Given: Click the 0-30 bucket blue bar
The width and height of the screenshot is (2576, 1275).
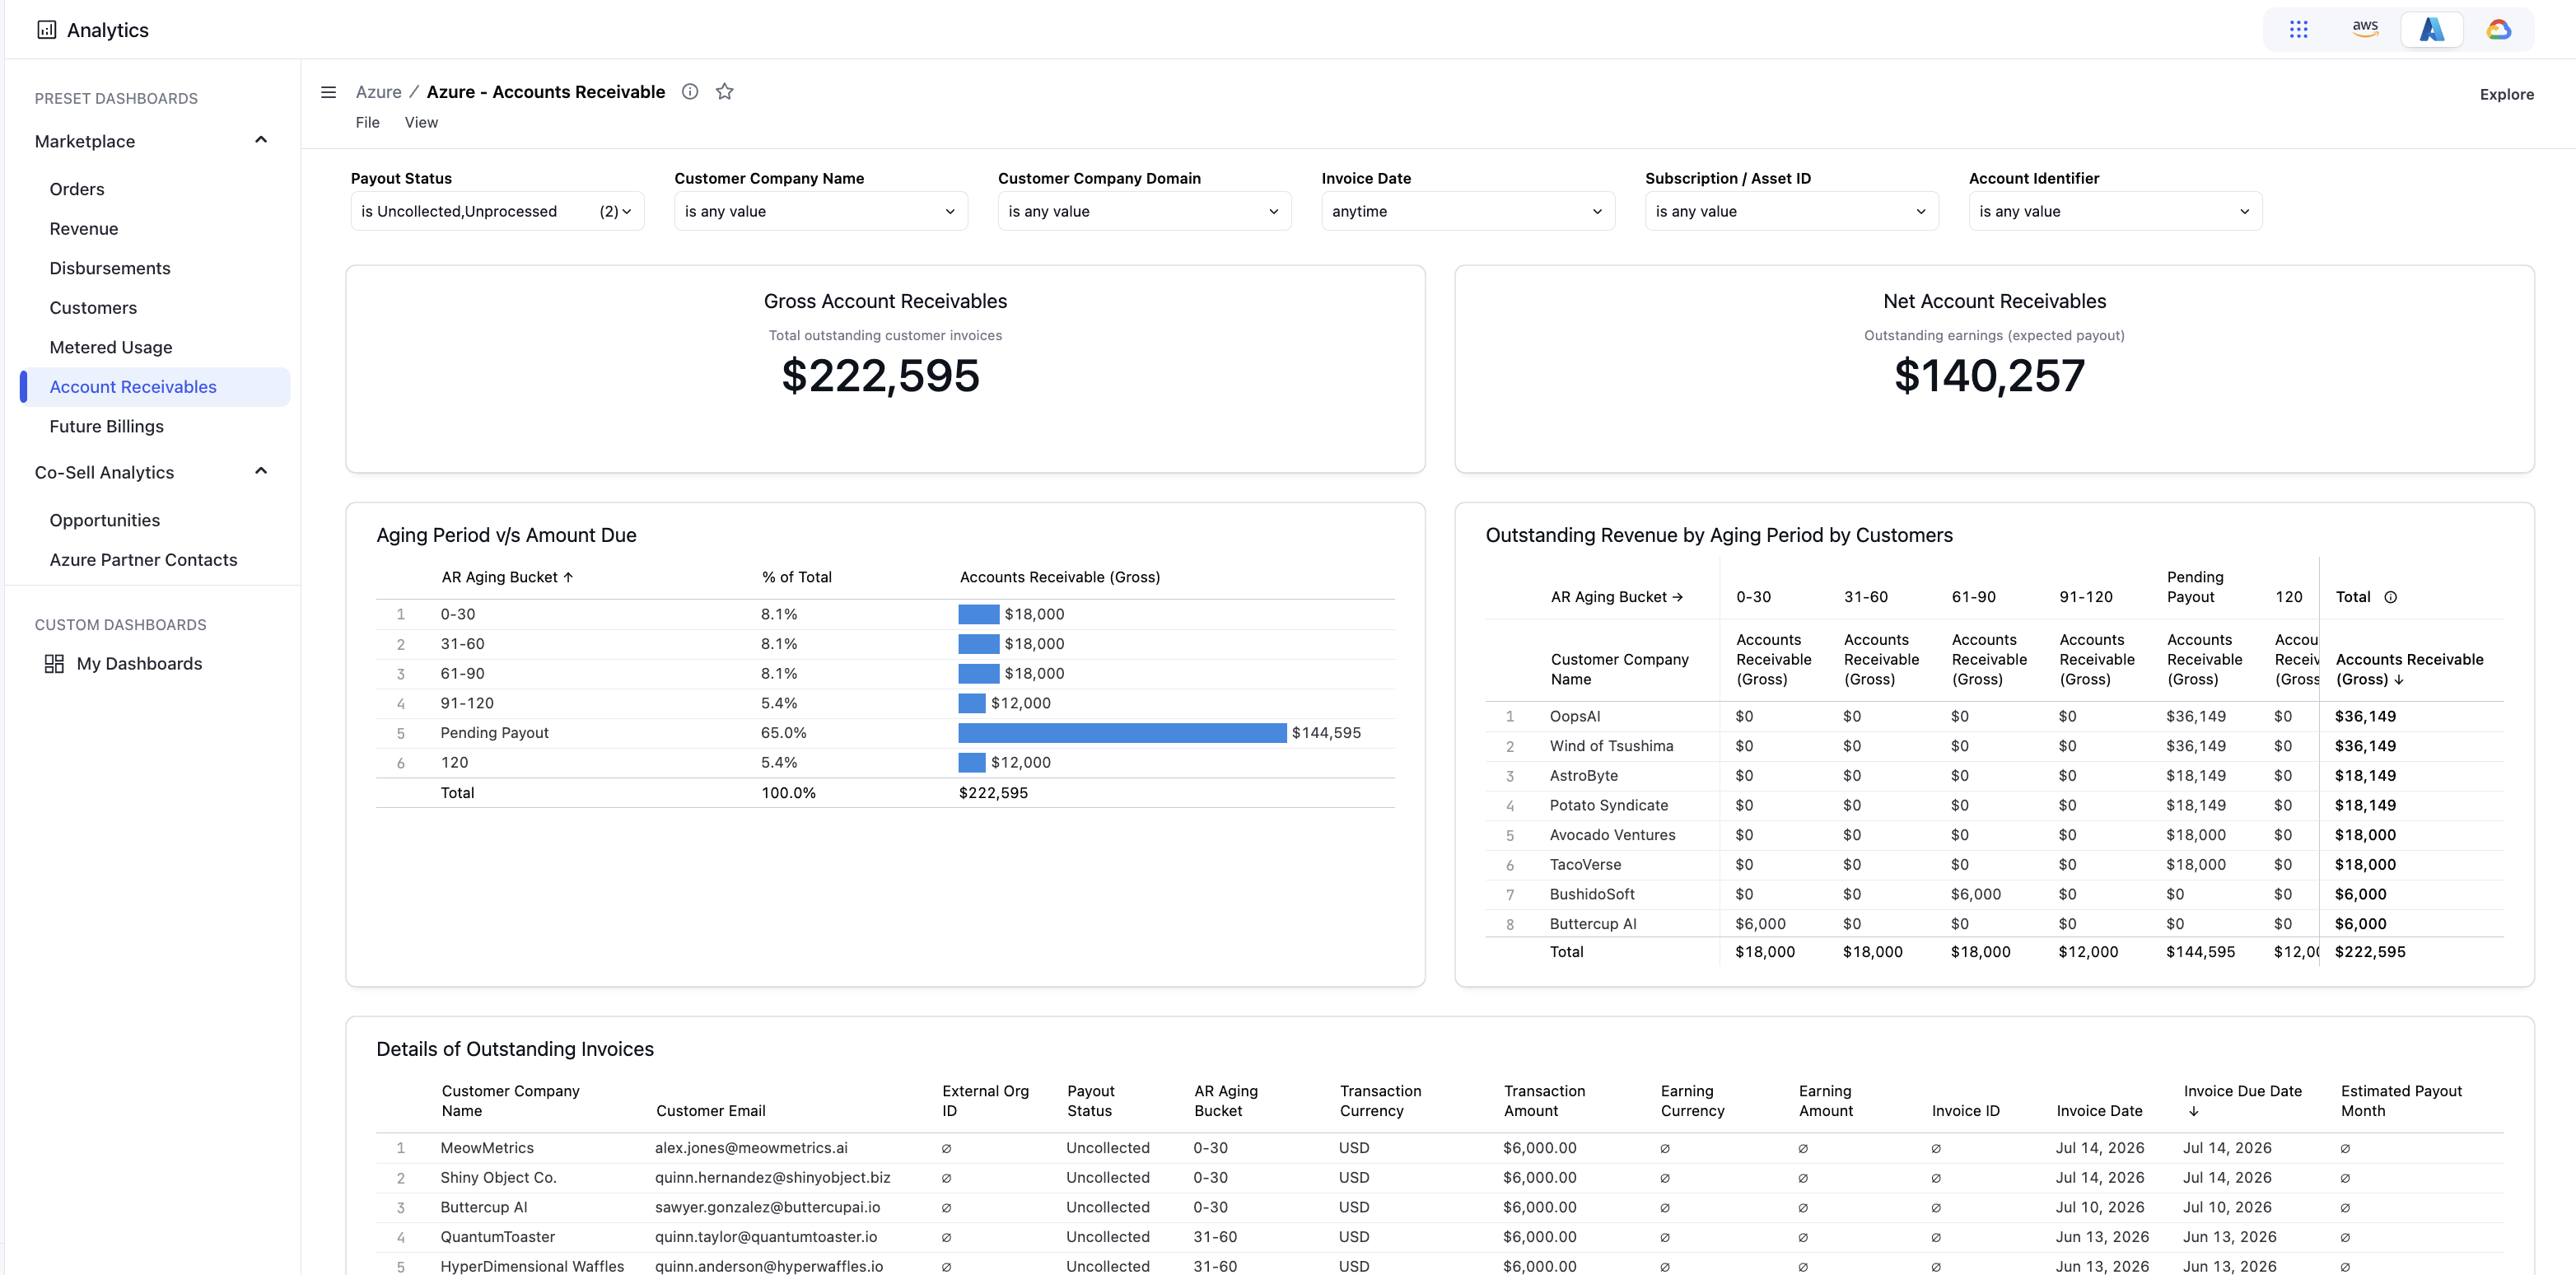Looking at the screenshot, I should click(978, 614).
